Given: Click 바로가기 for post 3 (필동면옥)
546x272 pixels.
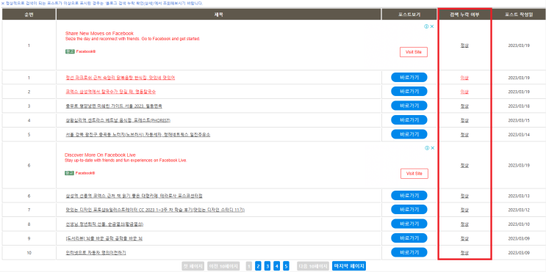Looking at the screenshot, I should (x=409, y=106).
